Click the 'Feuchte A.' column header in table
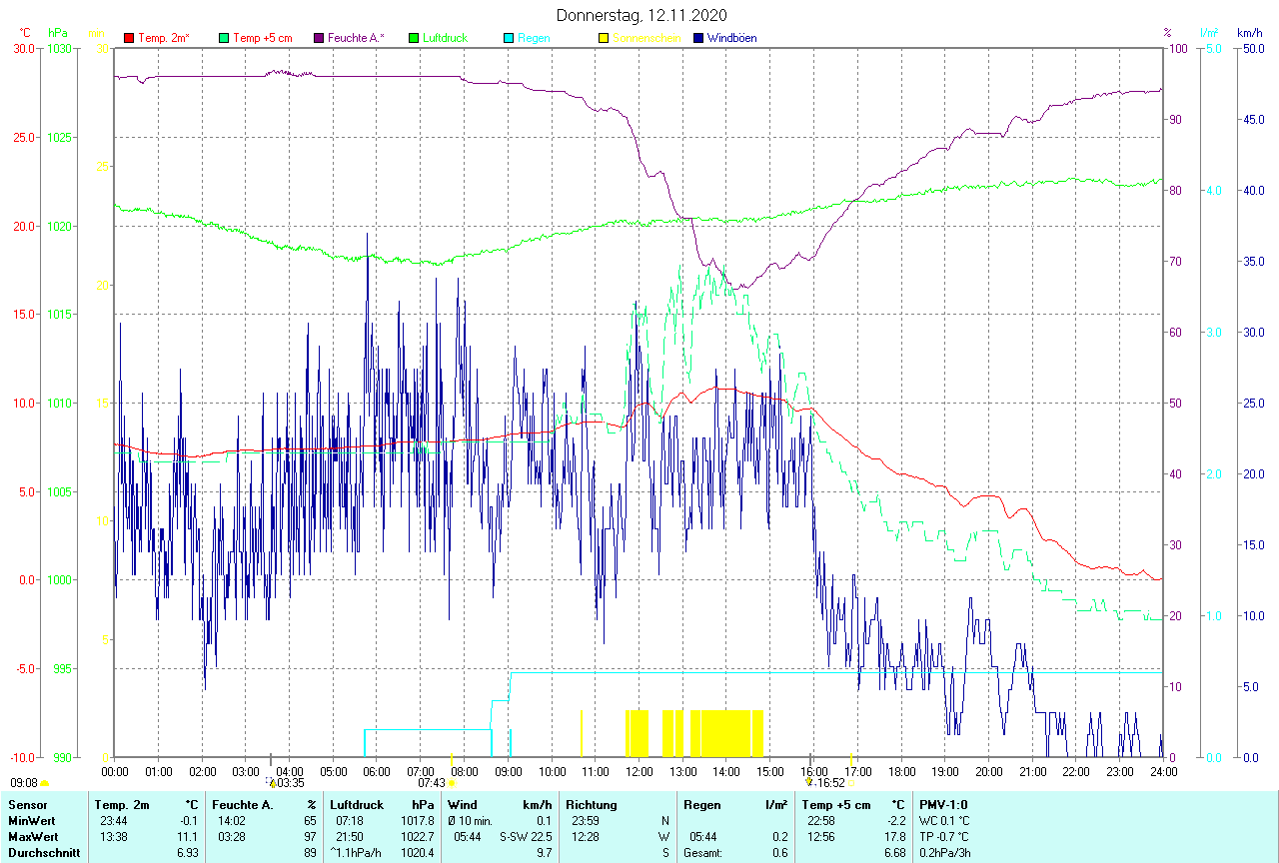Image resolution: width=1279 pixels, height=863 pixels. tap(243, 805)
